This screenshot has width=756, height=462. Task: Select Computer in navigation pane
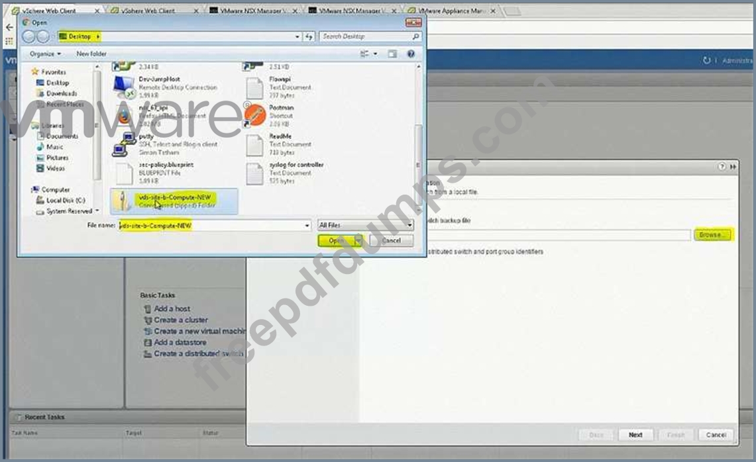(56, 190)
